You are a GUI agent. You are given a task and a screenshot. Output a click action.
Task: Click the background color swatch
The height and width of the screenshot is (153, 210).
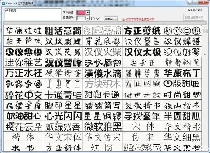81,18
